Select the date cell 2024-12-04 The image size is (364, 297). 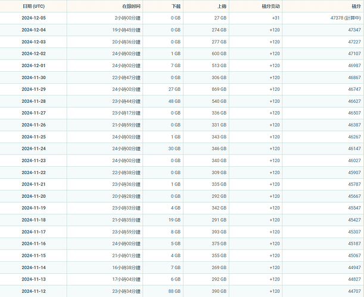(34, 30)
